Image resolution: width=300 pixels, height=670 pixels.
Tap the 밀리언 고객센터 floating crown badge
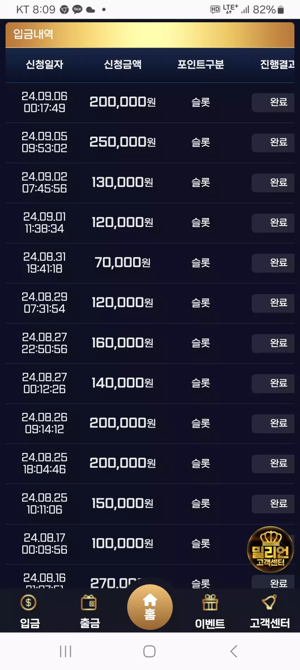click(x=270, y=549)
